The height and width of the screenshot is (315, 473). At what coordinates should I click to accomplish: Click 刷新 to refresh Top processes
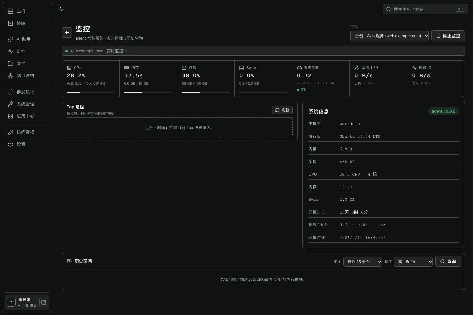[x=282, y=110]
